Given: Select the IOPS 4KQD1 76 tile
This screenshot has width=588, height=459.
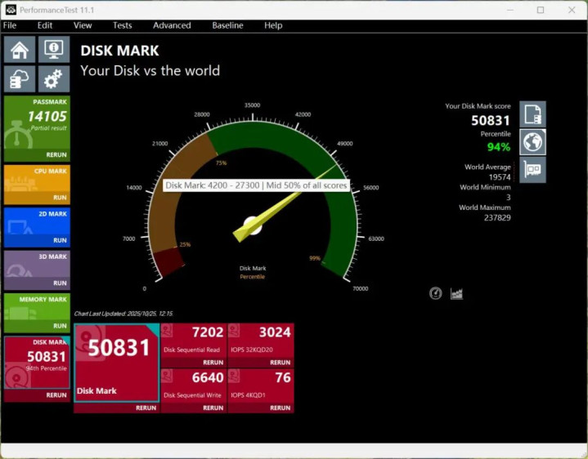Looking at the screenshot, I should point(261,386).
